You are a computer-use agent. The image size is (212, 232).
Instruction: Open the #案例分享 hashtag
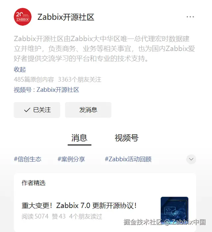[x=71, y=159]
